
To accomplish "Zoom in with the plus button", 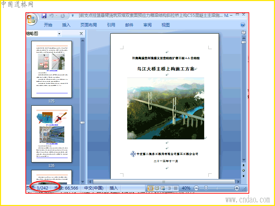I will point(236,188).
